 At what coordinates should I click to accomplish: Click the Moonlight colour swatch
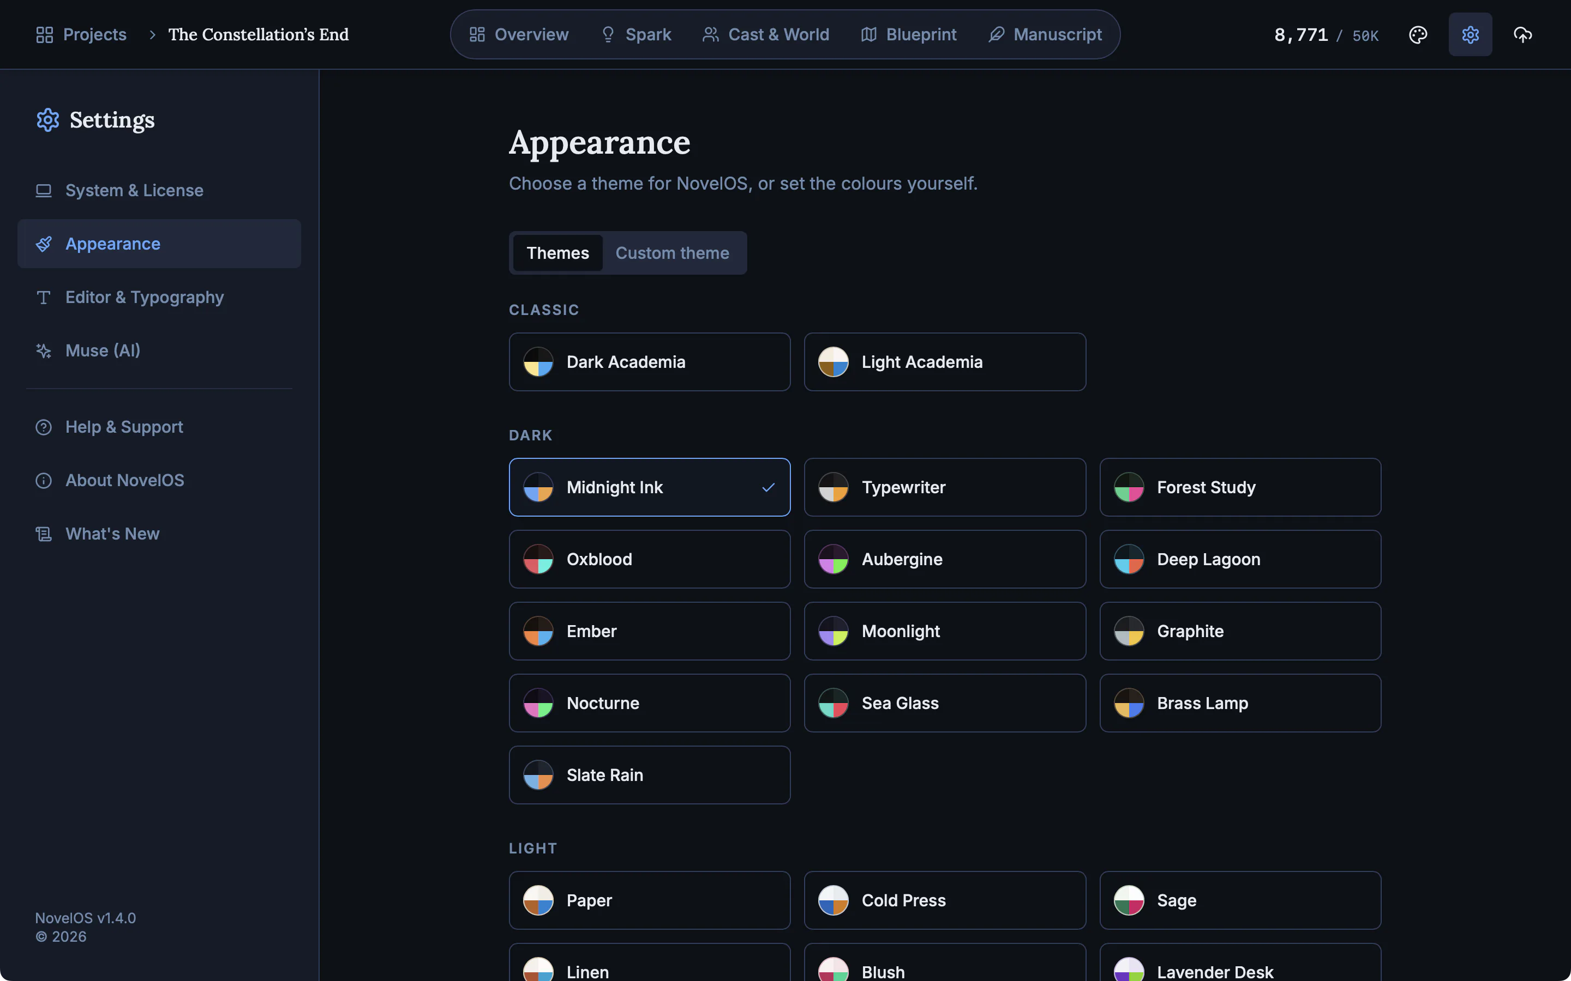834,631
